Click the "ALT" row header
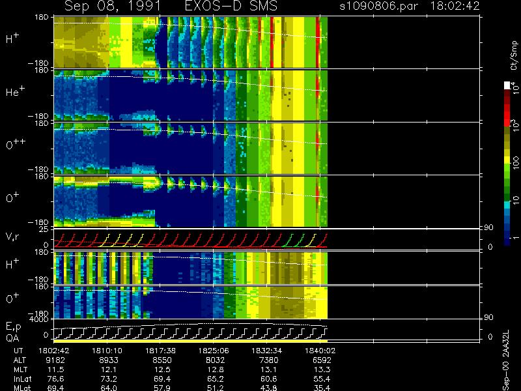The height and width of the screenshot is (391, 521). click(x=20, y=360)
